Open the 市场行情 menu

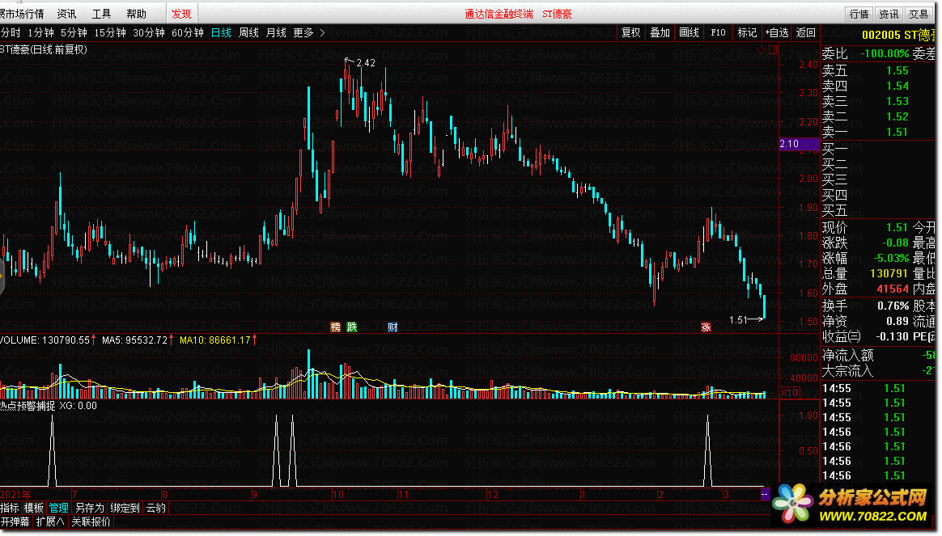click(x=22, y=14)
